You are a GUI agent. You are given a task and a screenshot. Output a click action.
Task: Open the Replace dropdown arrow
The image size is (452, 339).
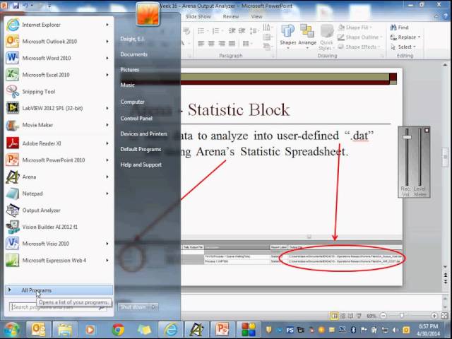tap(419, 37)
